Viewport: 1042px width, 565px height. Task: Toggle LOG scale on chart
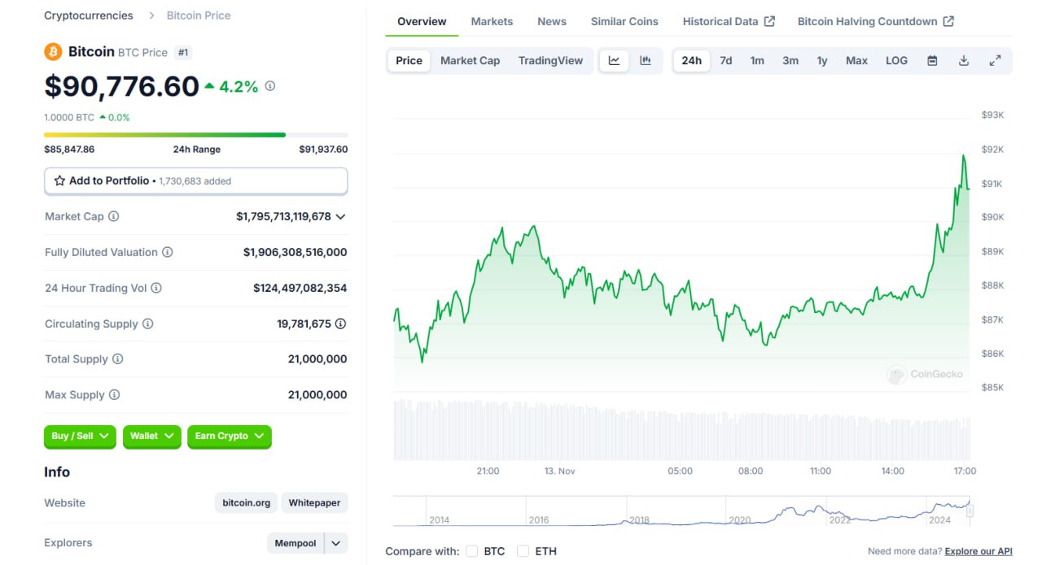(x=896, y=61)
